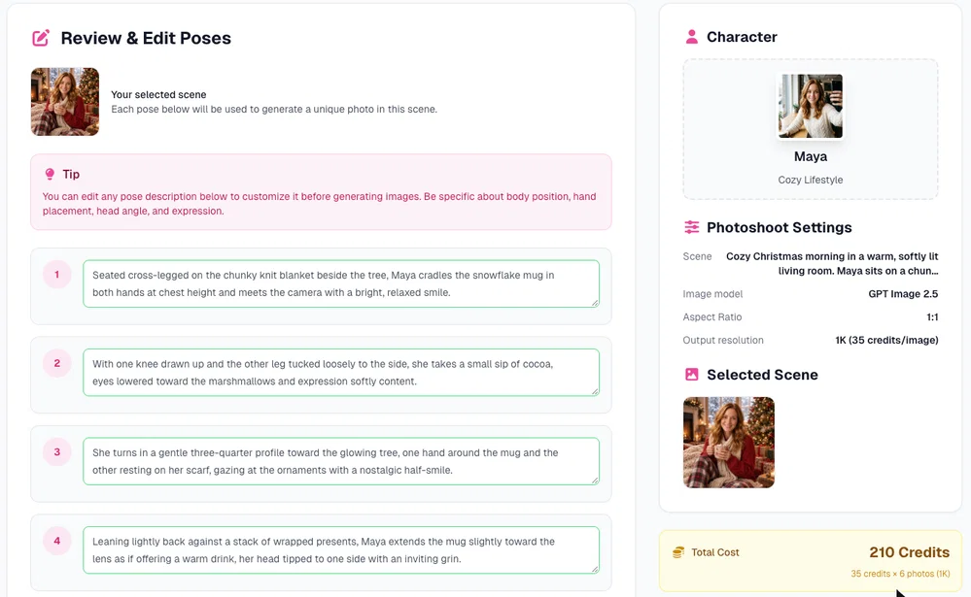971x597 pixels.
Task: Click the '35 credits × 6 photos (1K)' breakdown
Action: click(900, 574)
